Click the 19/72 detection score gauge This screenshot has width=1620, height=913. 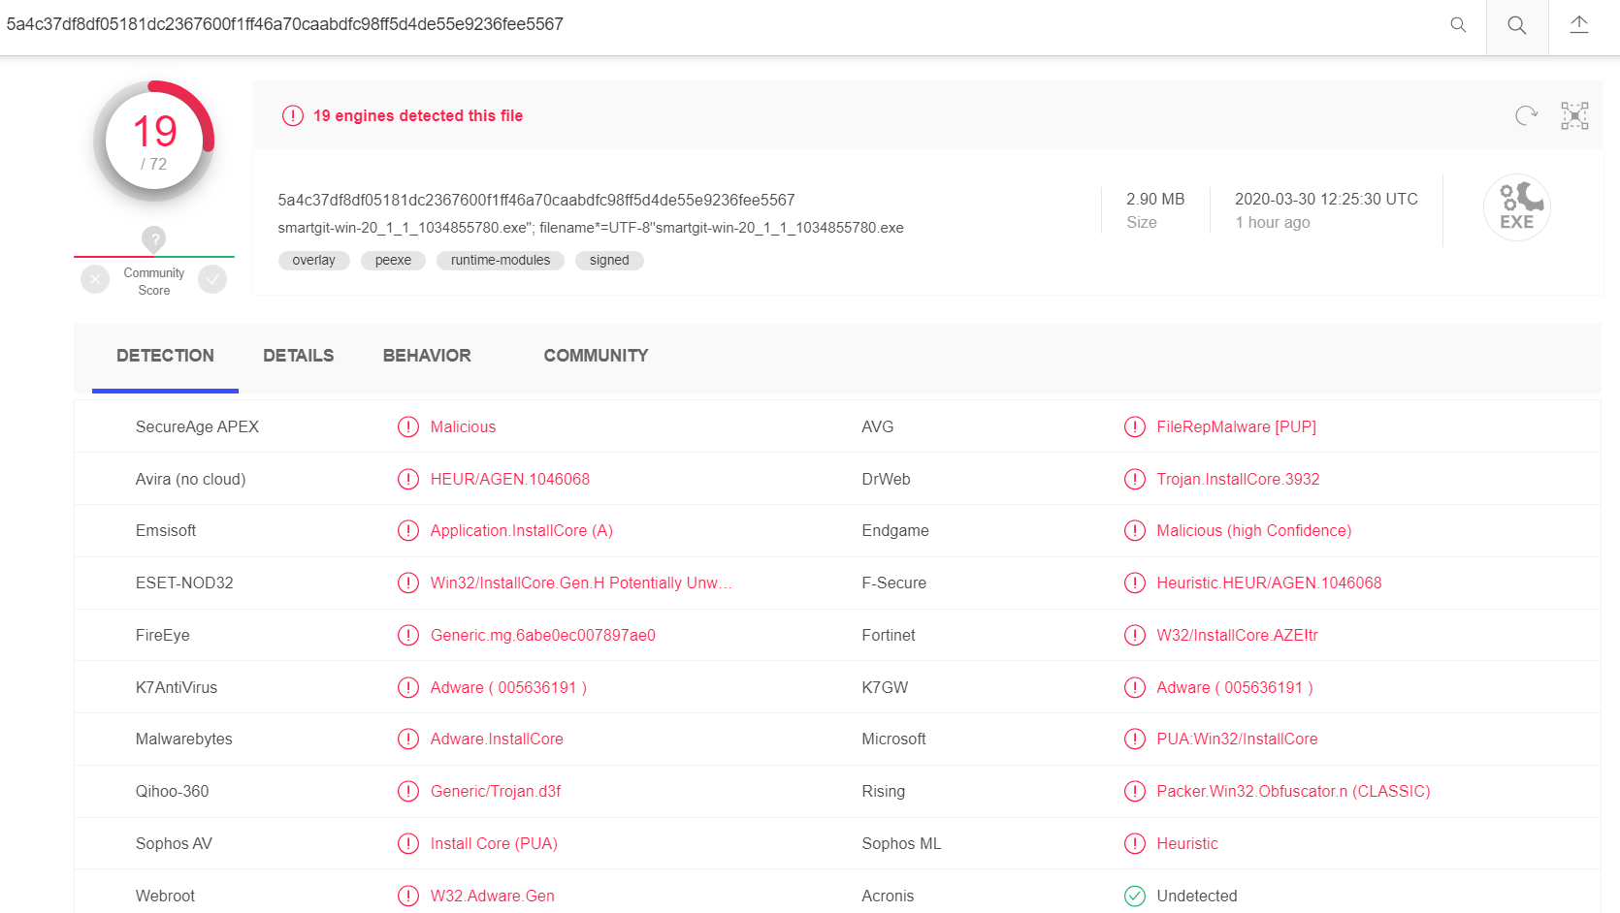coord(154,142)
